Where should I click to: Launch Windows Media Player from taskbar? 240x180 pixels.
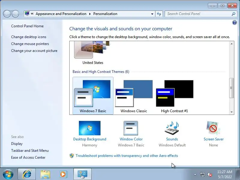[x=63, y=174]
